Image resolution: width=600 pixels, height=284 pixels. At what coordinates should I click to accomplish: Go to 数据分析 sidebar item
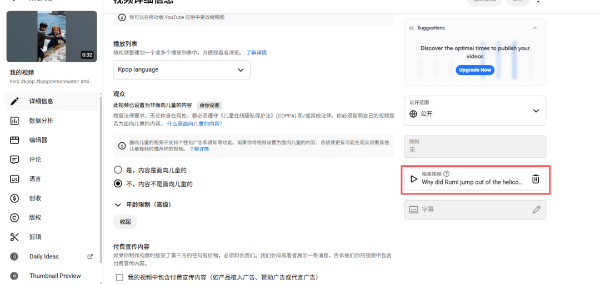(x=51, y=121)
